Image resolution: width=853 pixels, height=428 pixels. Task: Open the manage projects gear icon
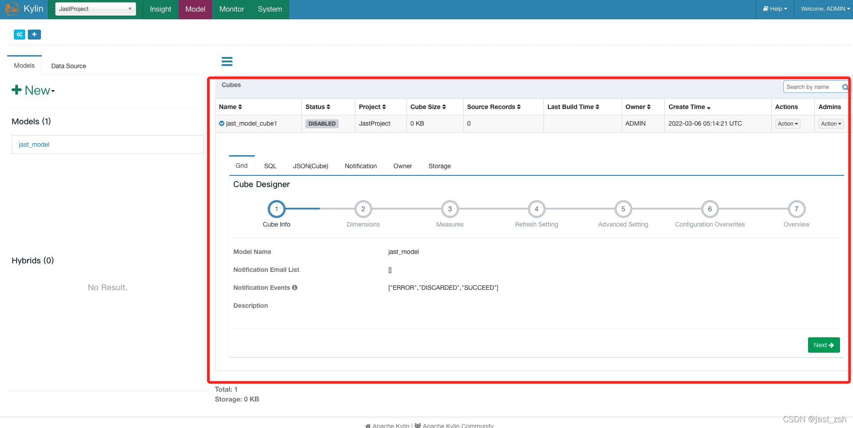19,35
